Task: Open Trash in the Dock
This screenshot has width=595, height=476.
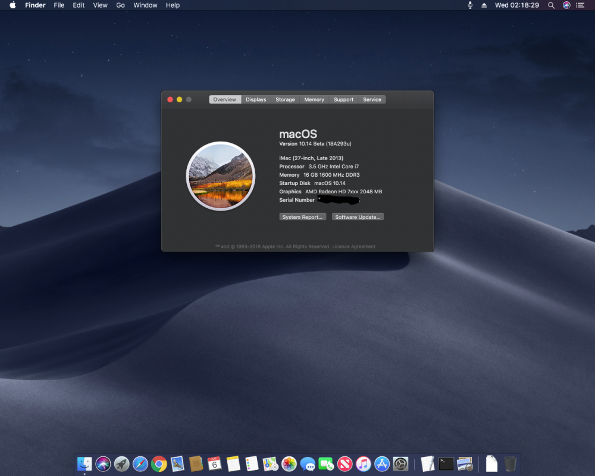Action: click(510, 464)
